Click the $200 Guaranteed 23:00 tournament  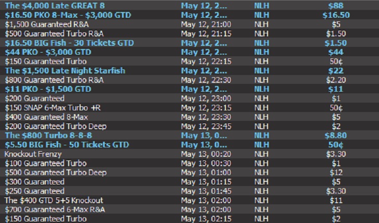189,98
